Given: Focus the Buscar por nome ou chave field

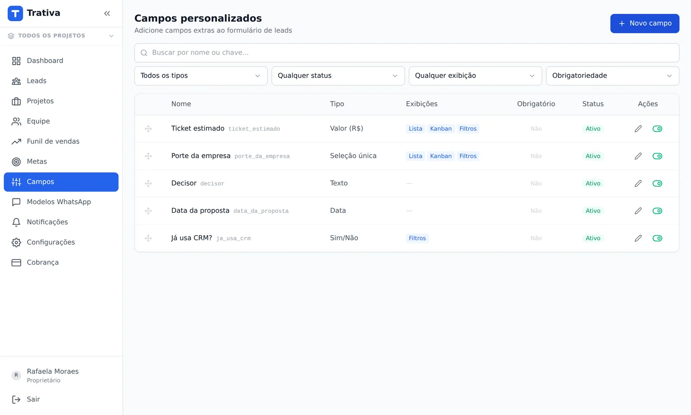Looking at the screenshot, I should [x=406, y=53].
